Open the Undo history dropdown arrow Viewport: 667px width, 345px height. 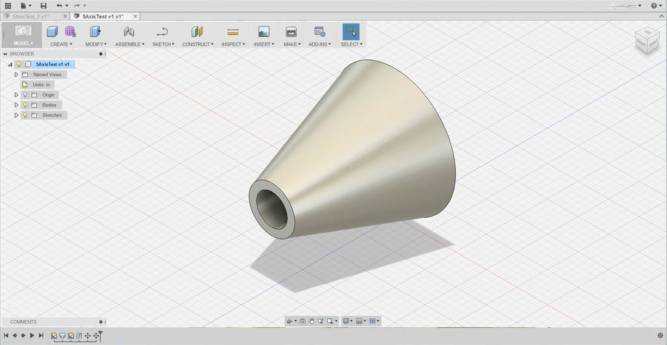point(67,6)
